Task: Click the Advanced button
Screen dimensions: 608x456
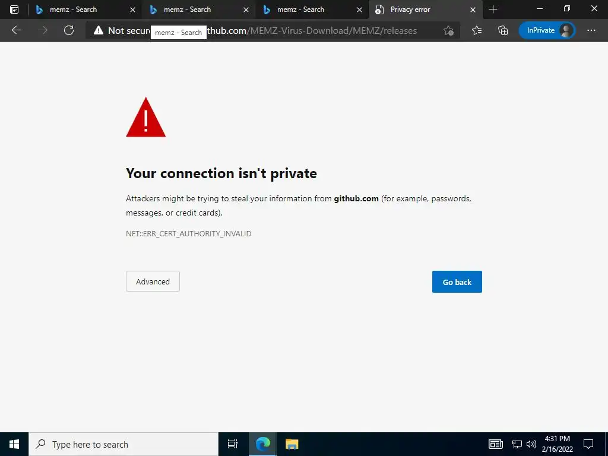Action: click(x=153, y=281)
